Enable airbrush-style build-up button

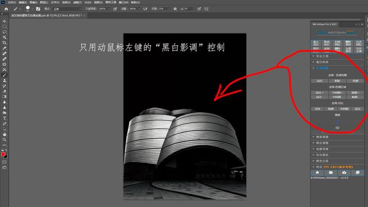tap(145, 9)
